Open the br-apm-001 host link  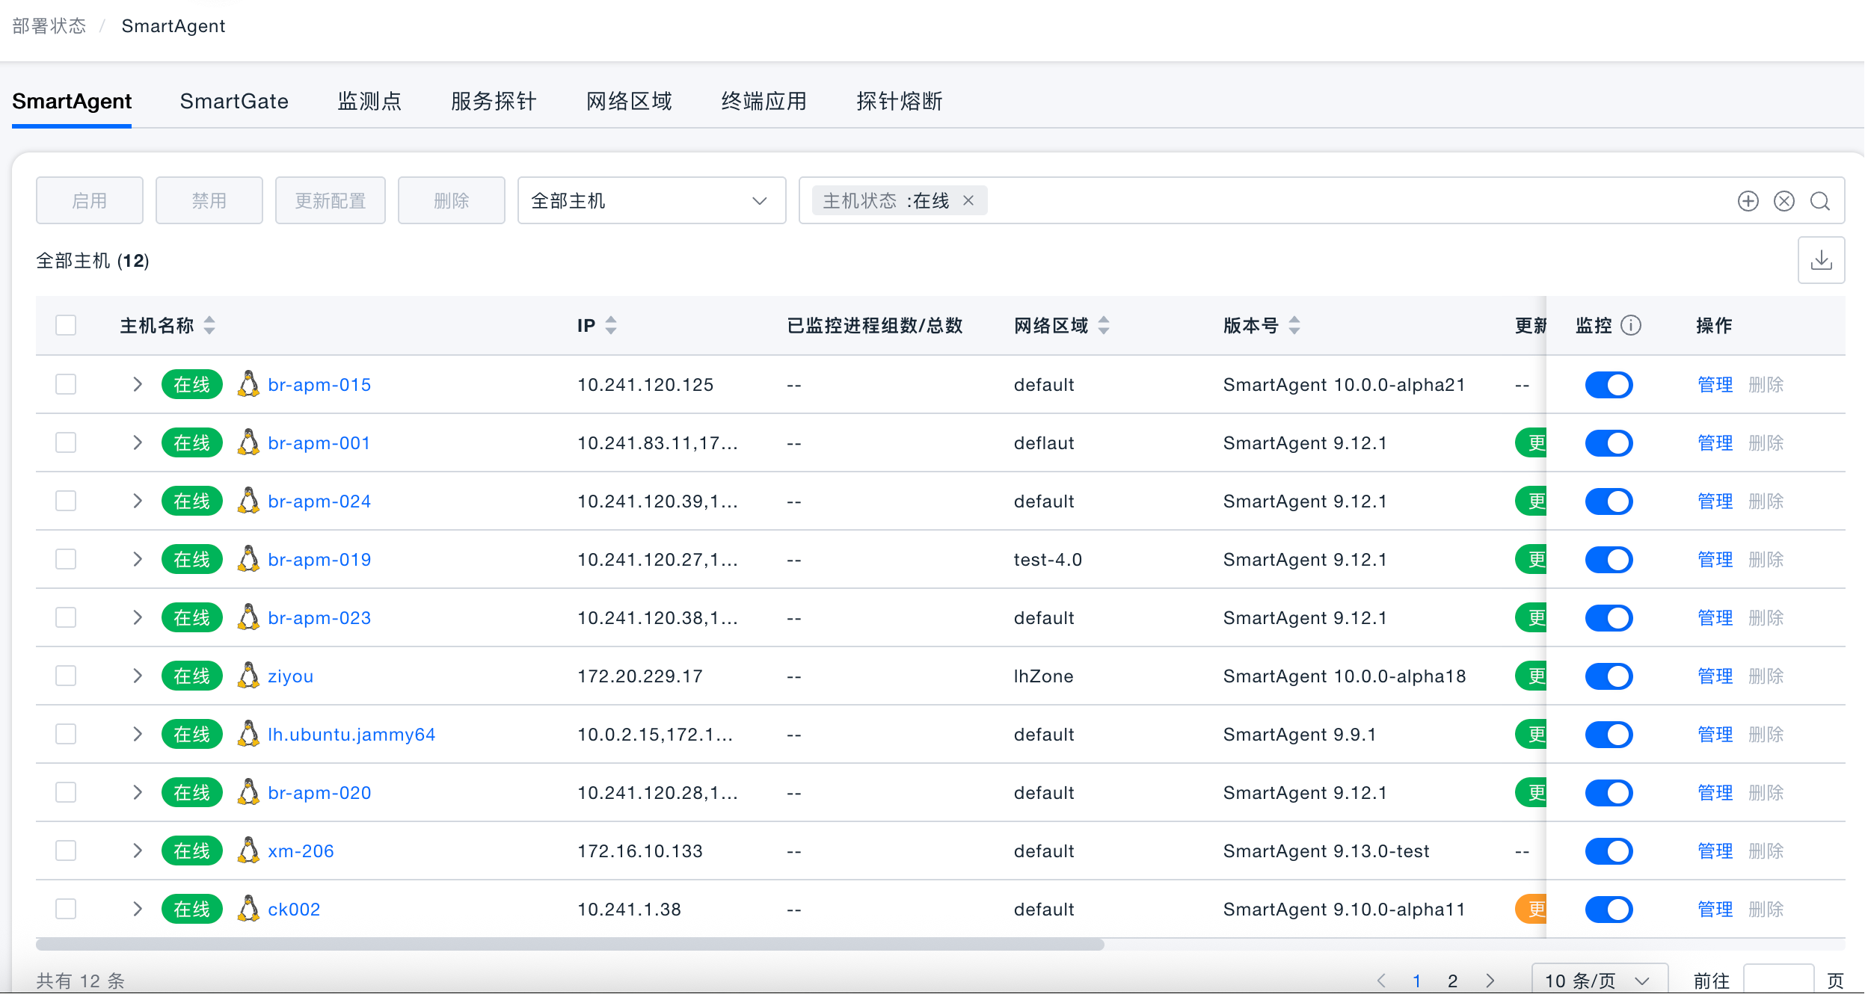pos(319,443)
